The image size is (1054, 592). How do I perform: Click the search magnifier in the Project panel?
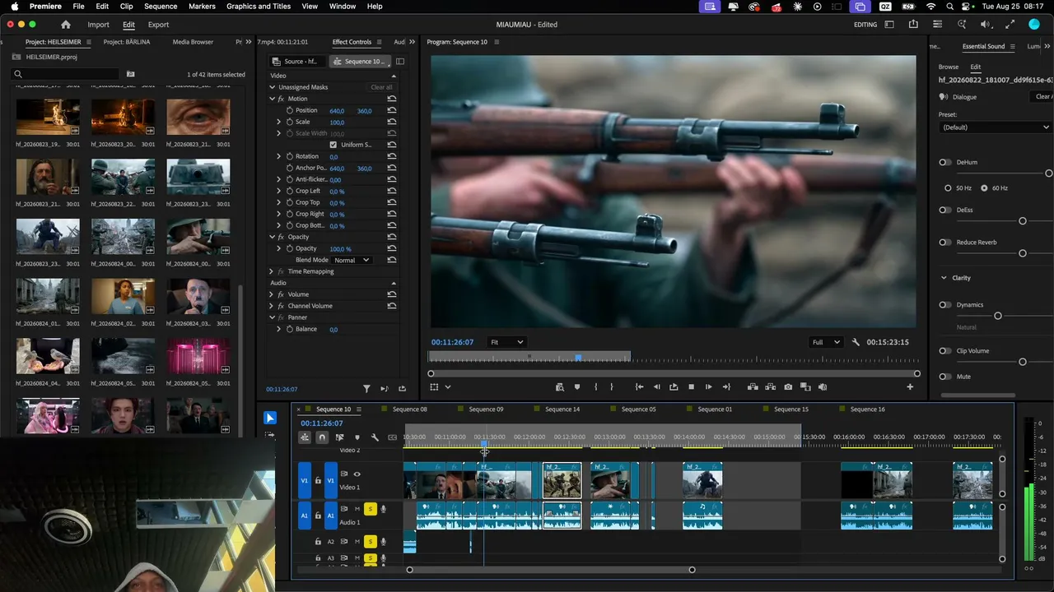[x=18, y=74]
